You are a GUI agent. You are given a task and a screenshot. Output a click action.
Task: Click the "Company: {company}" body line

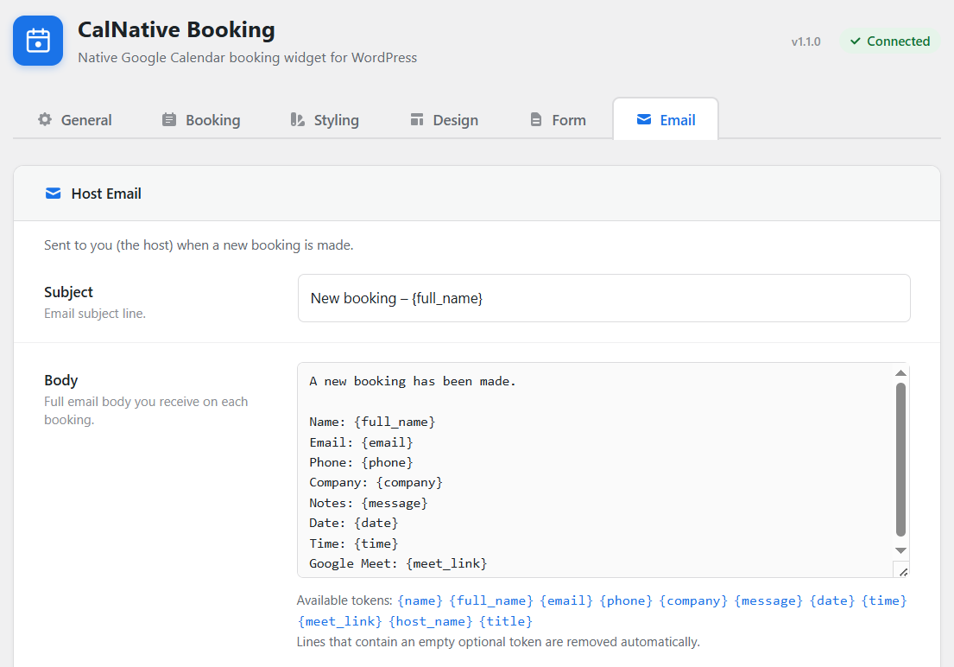tap(376, 482)
